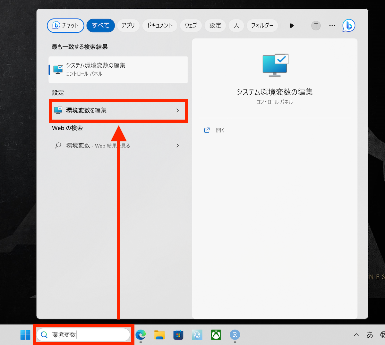Click the チャット button
The width and height of the screenshot is (385, 345).
[66, 25]
